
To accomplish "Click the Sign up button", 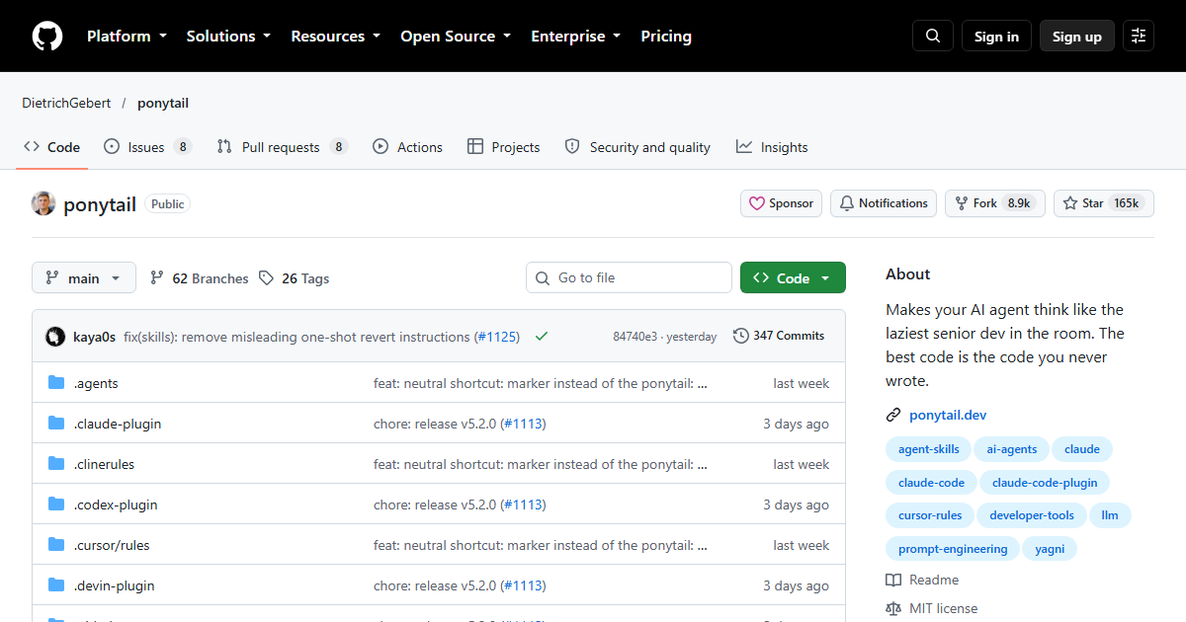I will (1077, 37).
